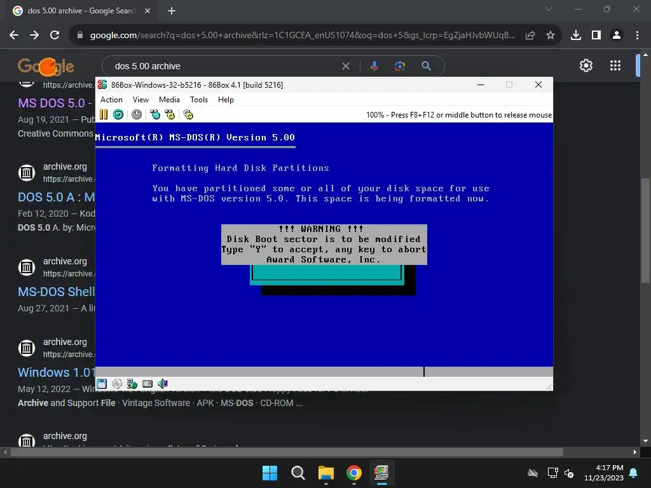Viewport: 651px width, 488px height.
Task: Open the Tools menu in 86Box
Action: point(199,100)
